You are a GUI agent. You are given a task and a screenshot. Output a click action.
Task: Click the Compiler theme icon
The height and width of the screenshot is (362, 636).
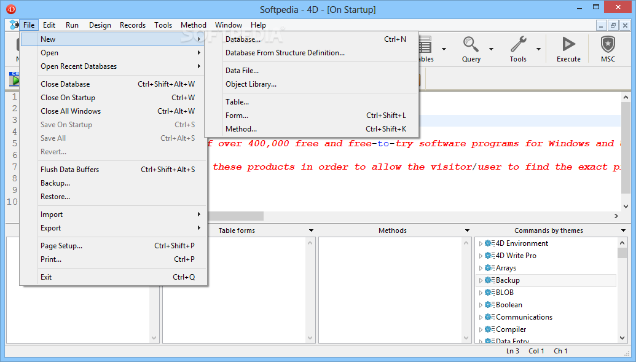point(490,329)
